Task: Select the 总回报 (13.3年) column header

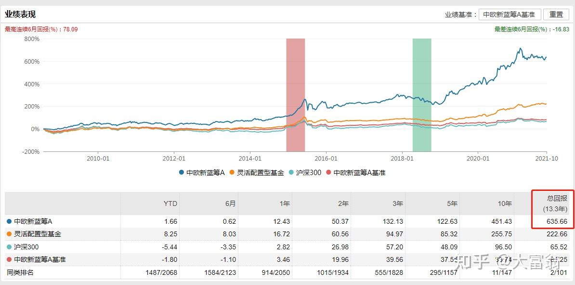Action: (555, 204)
